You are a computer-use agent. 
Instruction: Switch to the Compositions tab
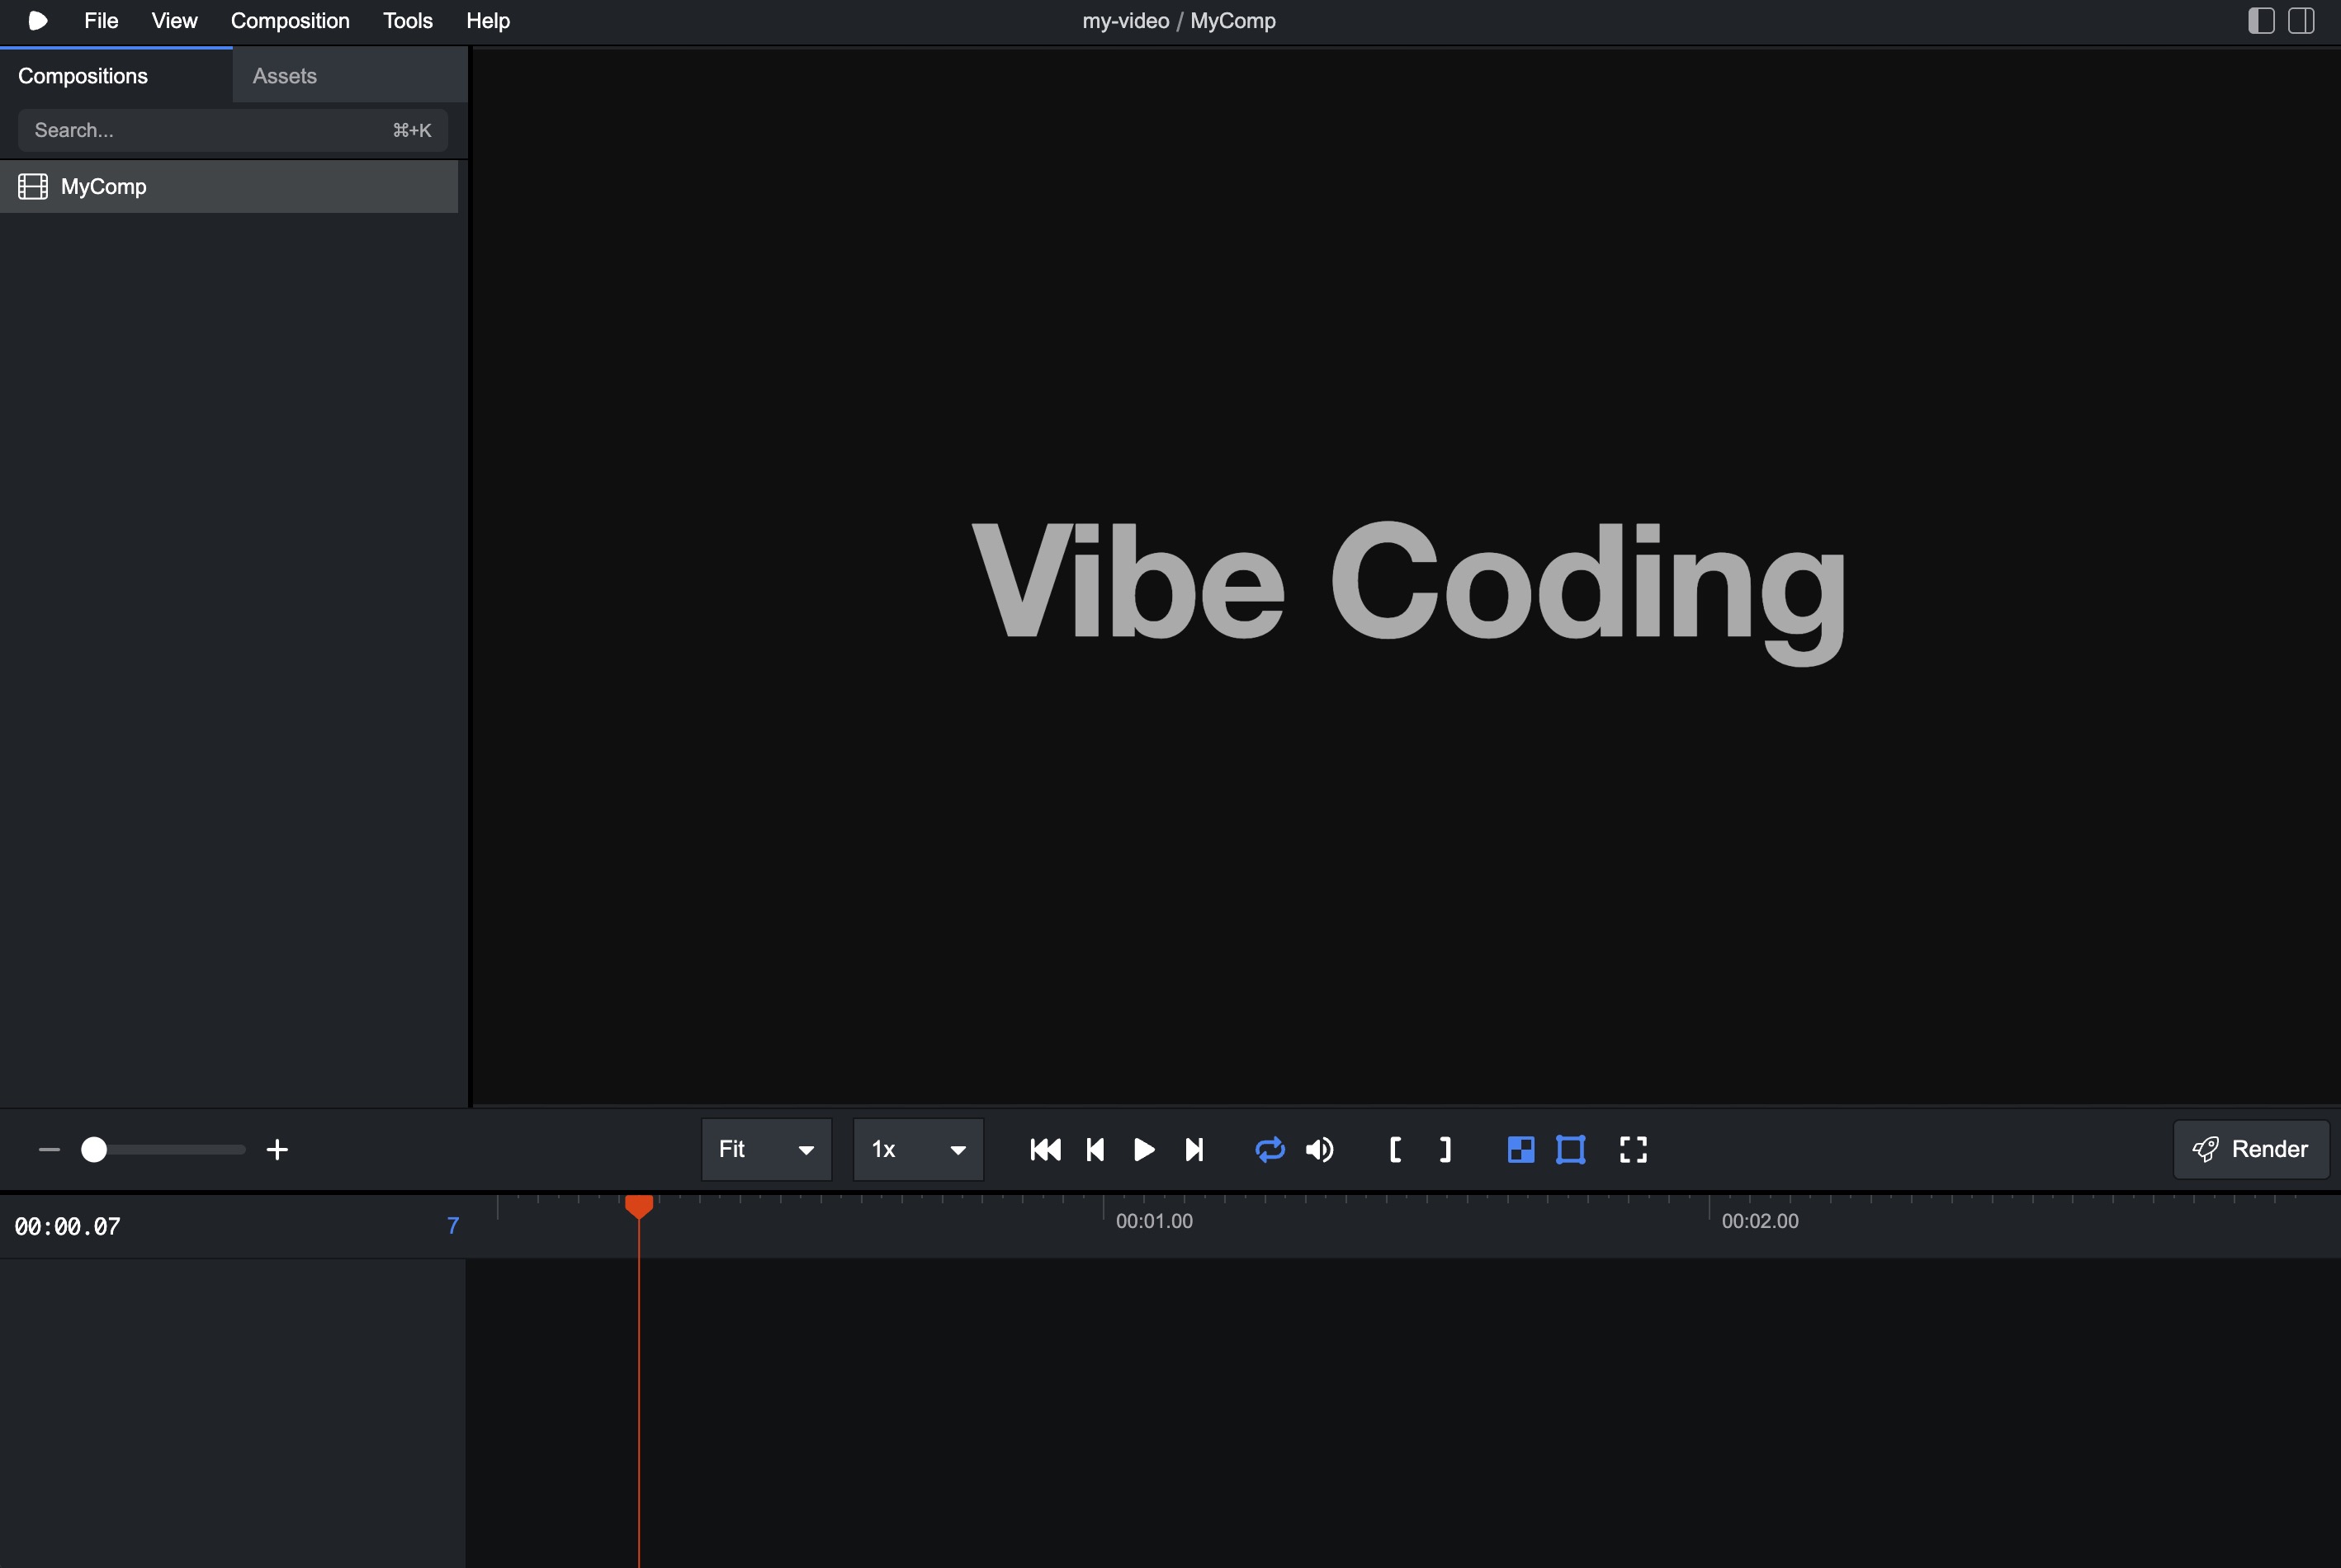(x=116, y=76)
